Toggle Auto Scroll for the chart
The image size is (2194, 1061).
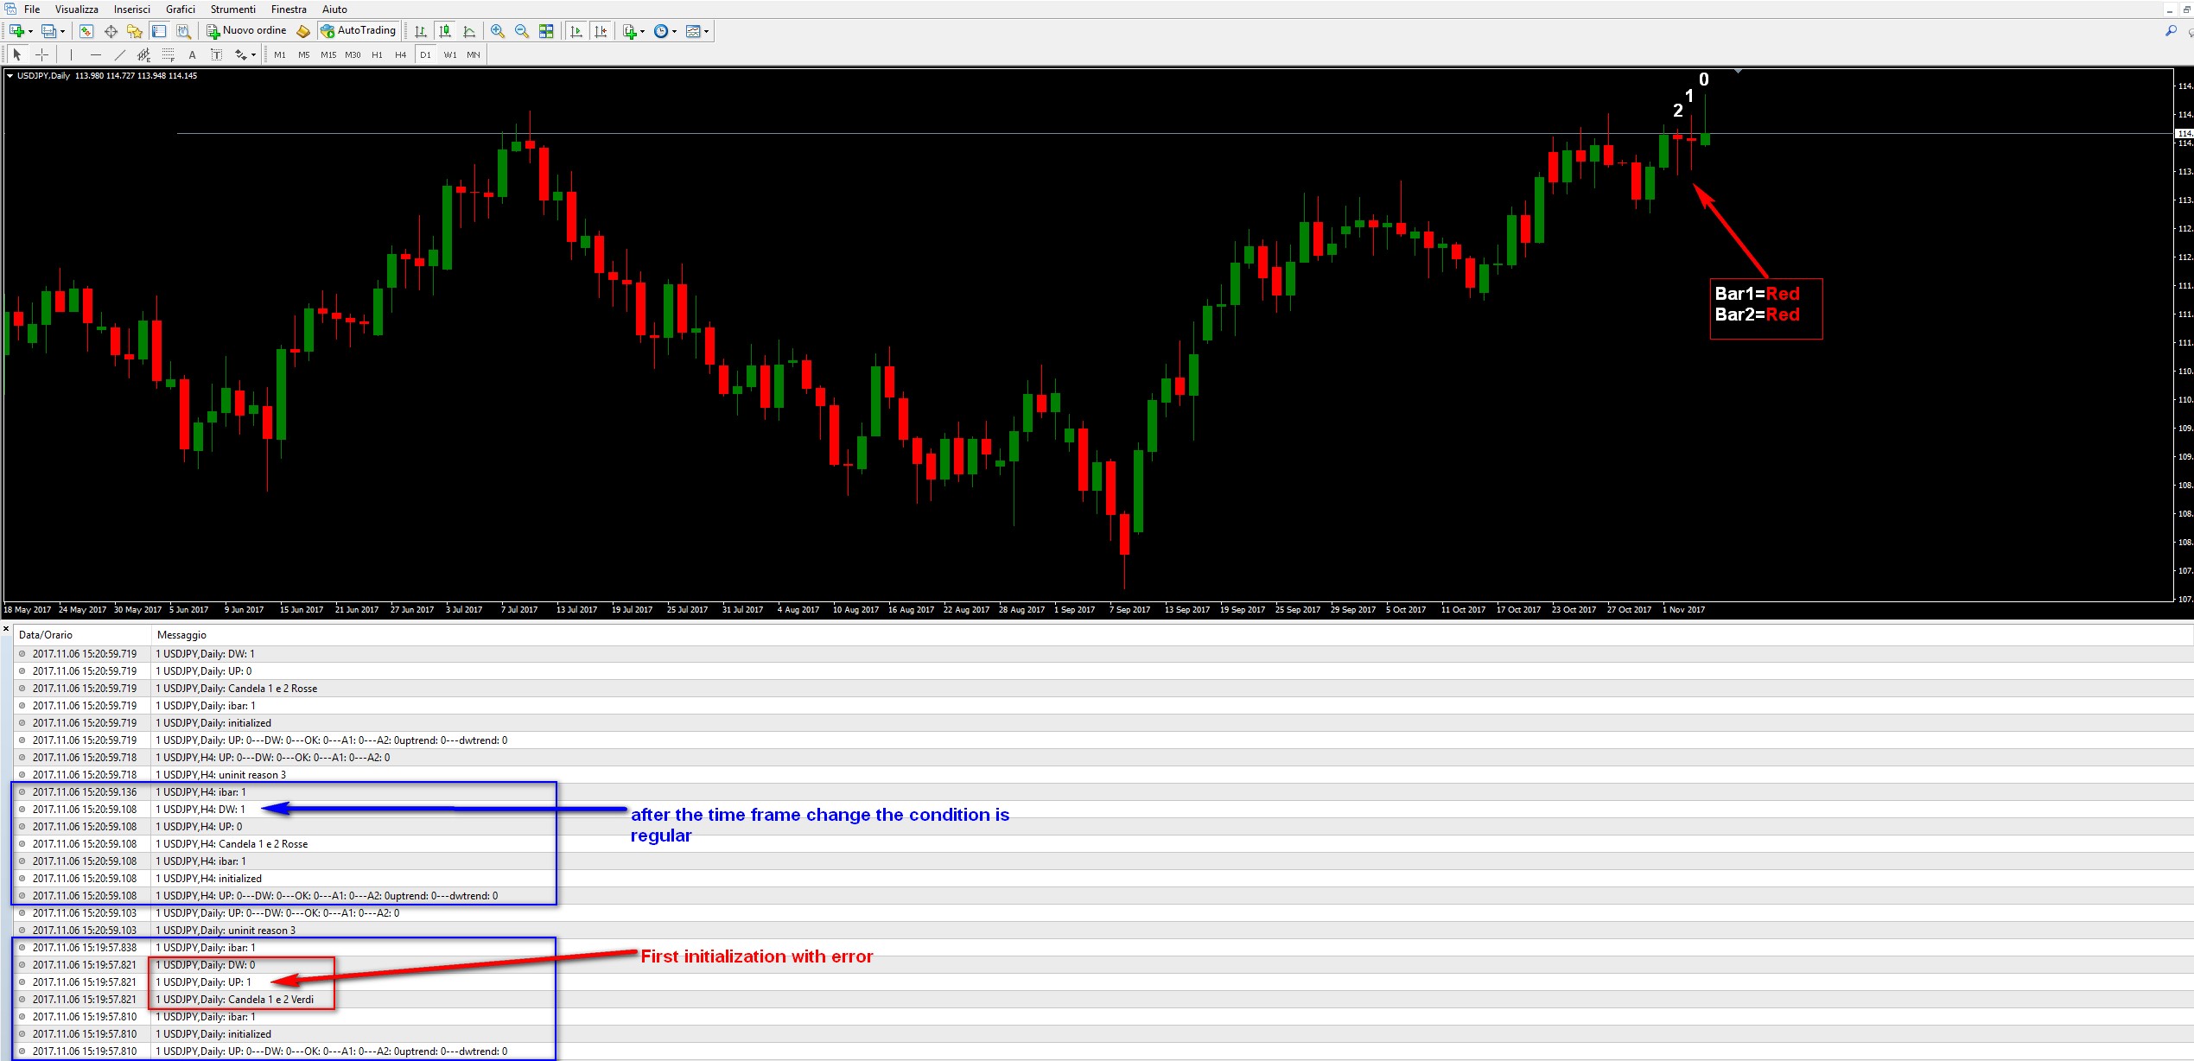point(576,31)
